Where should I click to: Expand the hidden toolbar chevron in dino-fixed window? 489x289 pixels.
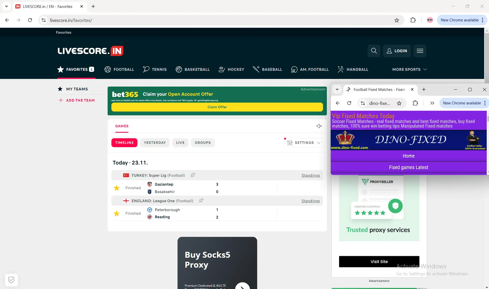(432, 103)
